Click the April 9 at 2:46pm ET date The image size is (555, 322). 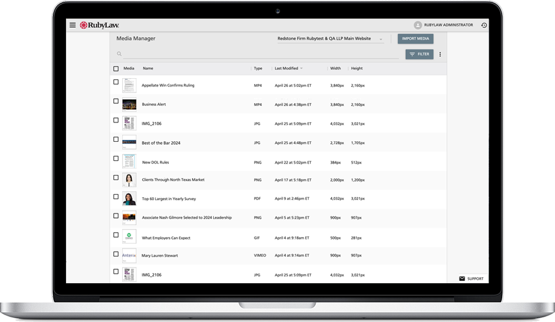click(292, 198)
